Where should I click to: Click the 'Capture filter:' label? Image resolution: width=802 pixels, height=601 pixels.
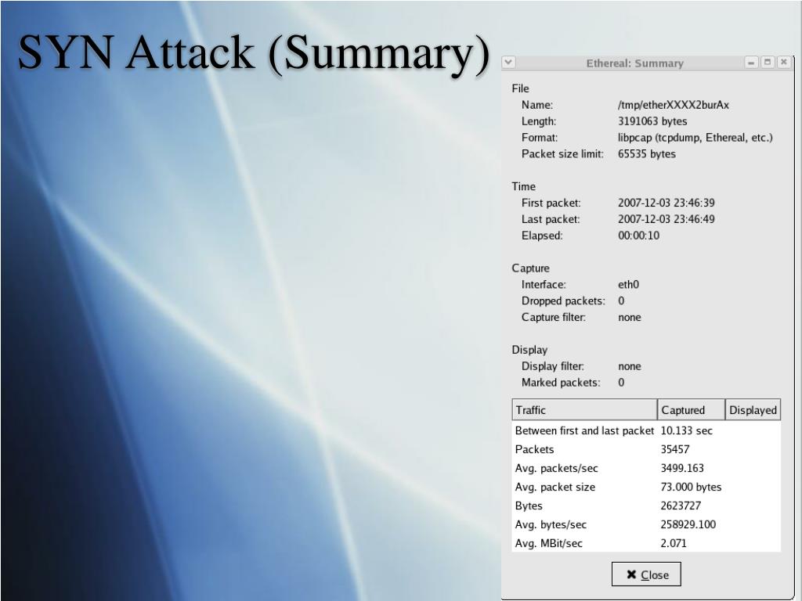554,318
